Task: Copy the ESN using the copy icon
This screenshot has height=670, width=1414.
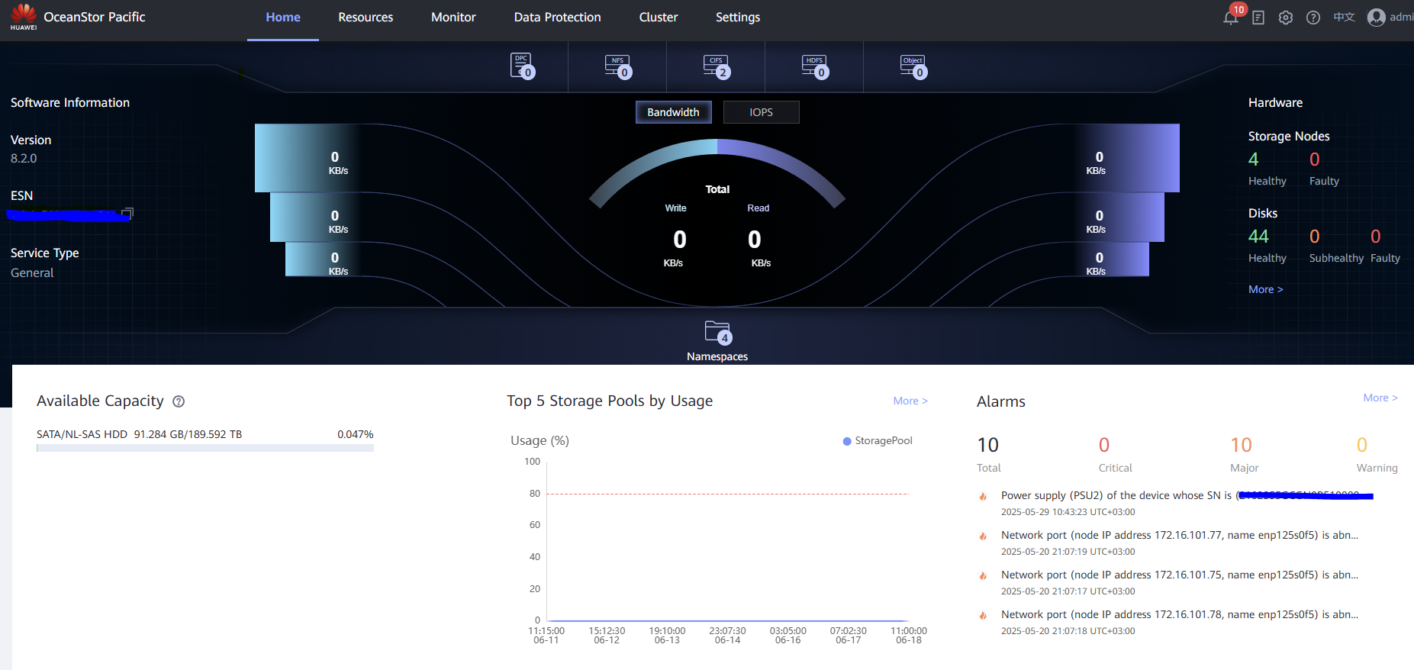Action: tap(128, 213)
